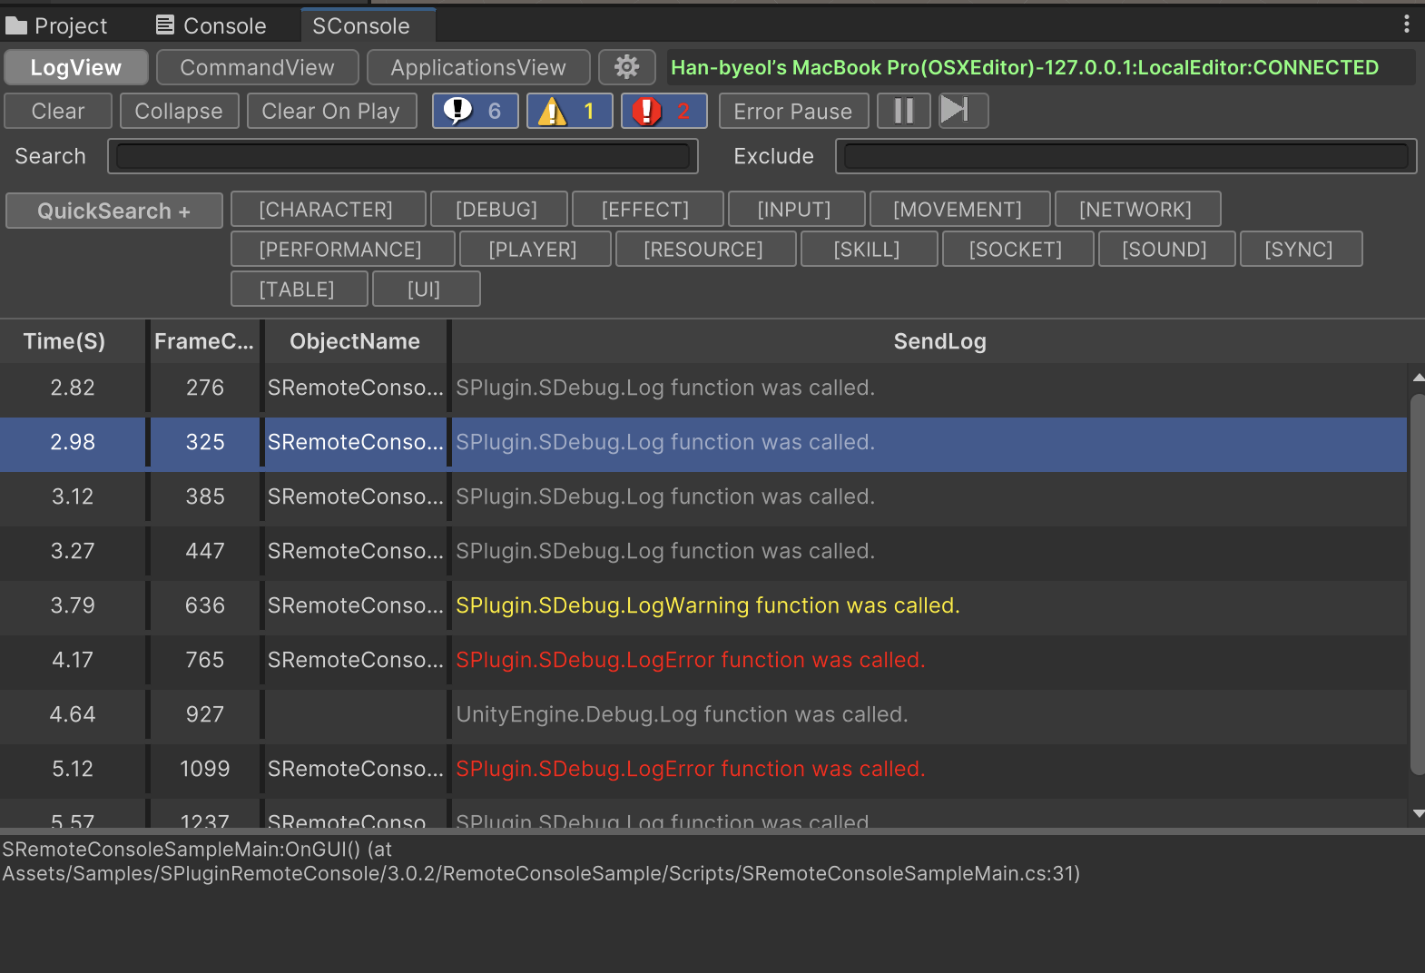The width and height of the screenshot is (1425, 973).
Task: Open the ApplicationsView tab
Action: pos(478,67)
